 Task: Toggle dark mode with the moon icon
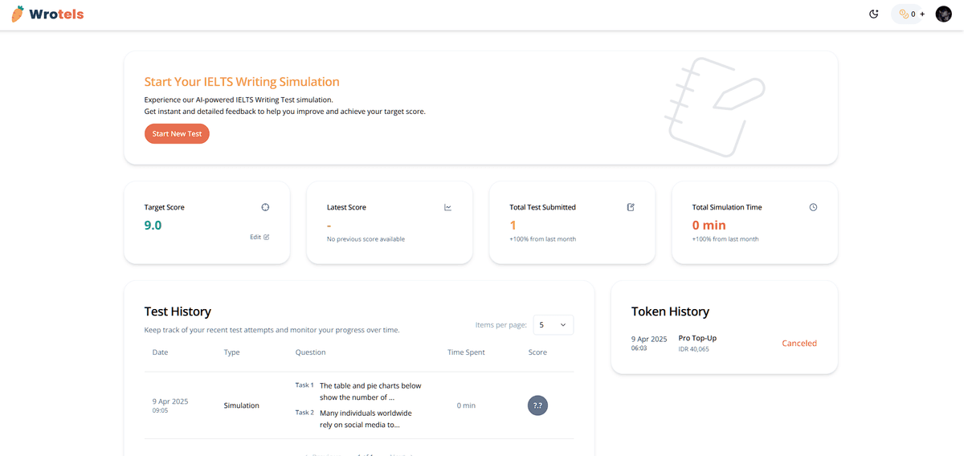tap(874, 14)
